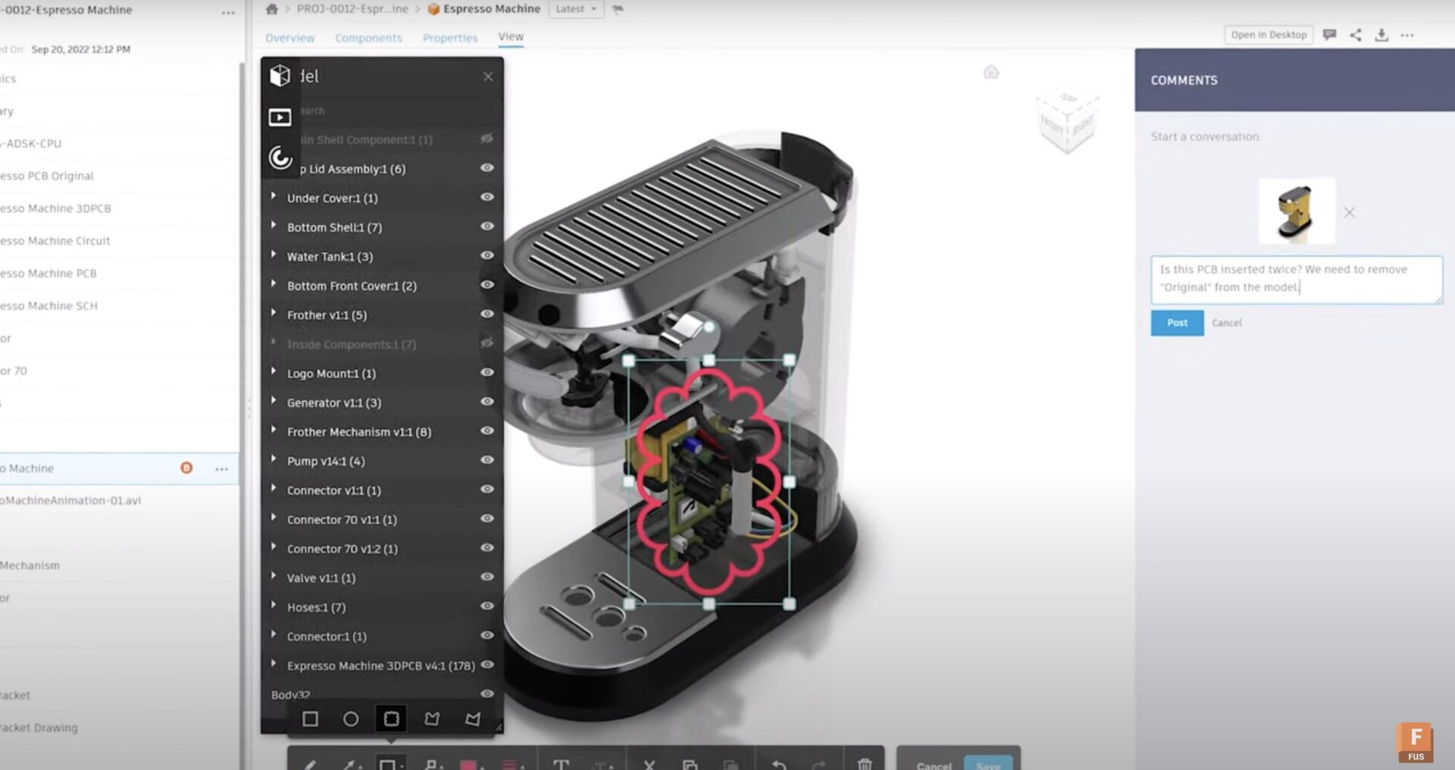Click the trash icon to delete markup
The image size is (1455, 770).
pos(866,765)
